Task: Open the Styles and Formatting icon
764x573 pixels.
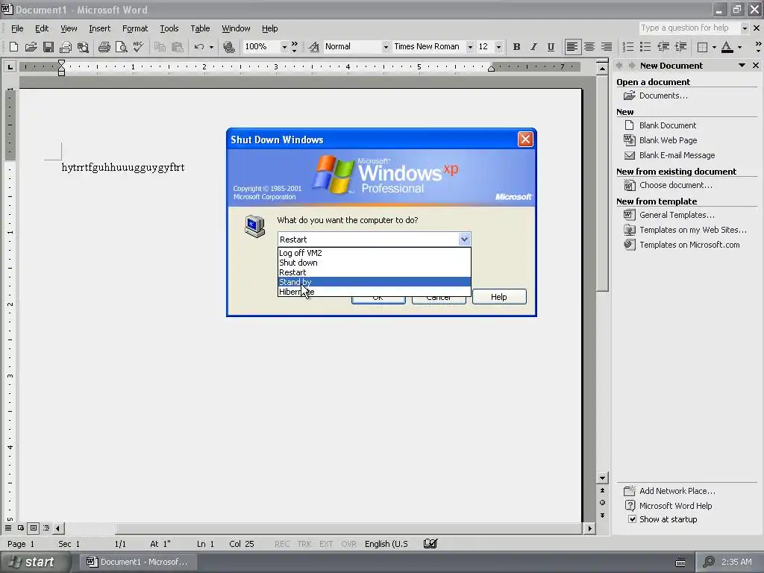Action: 314,47
